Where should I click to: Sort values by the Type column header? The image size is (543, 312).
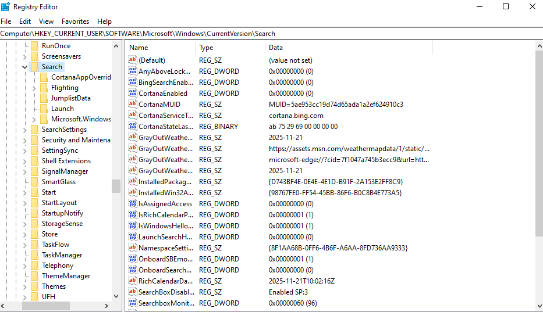click(230, 48)
